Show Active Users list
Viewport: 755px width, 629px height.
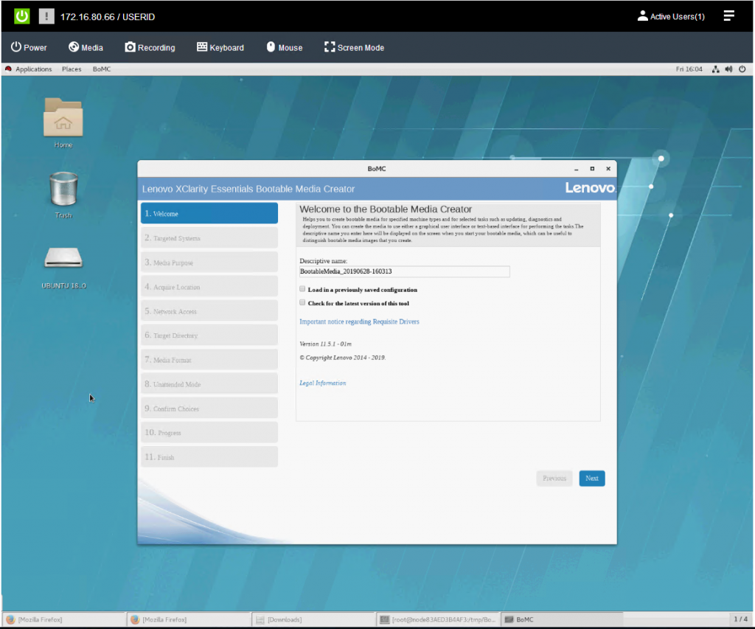point(671,16)
